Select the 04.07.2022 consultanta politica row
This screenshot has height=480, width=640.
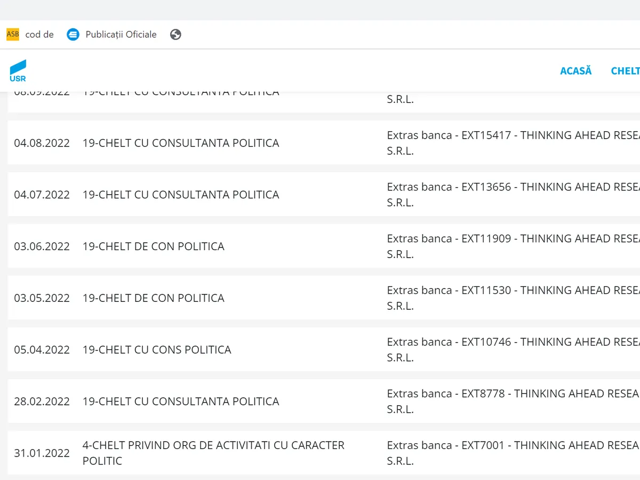180,195
